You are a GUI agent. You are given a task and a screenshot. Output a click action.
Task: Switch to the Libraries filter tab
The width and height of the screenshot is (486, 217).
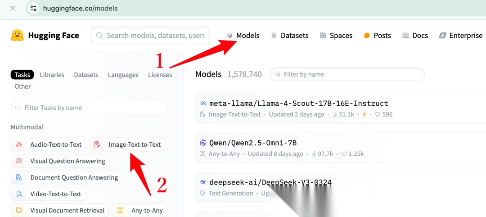(52, 75)
